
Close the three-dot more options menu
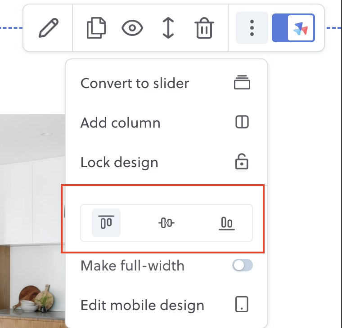(x=252, y=28)
